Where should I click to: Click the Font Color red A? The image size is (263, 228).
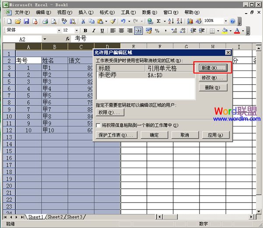tap(237, 31)
